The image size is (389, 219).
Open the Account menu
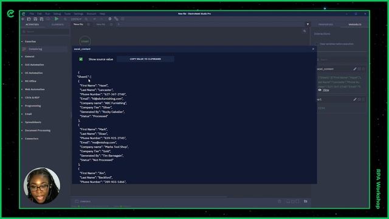[91, 14]
